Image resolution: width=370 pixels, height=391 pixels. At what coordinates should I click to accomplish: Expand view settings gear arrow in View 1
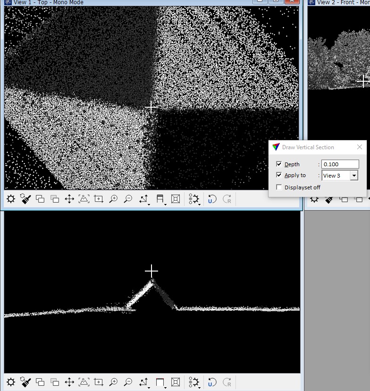coord(199,204)
